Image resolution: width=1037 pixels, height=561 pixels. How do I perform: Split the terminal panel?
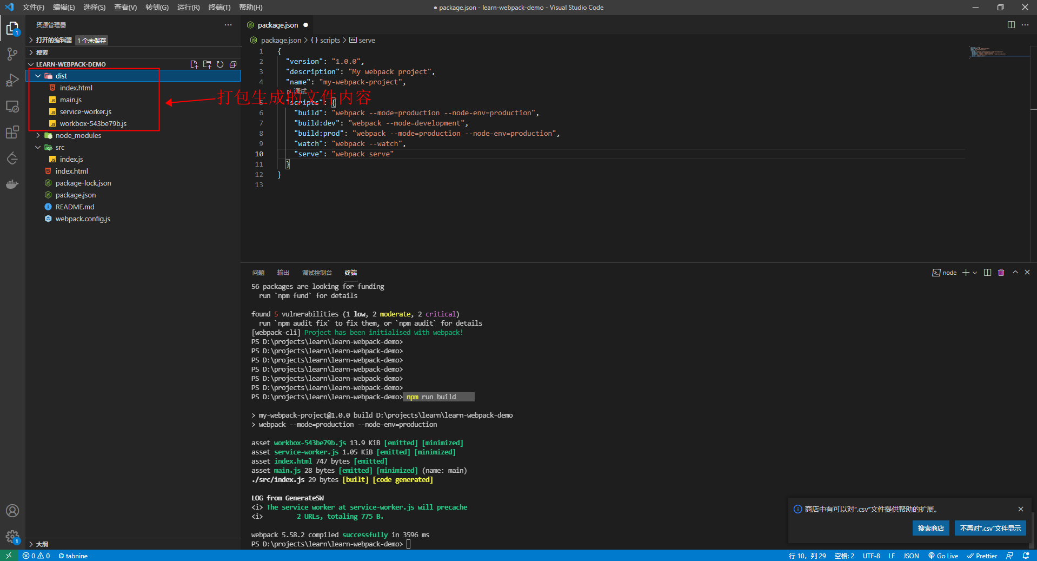987,273
